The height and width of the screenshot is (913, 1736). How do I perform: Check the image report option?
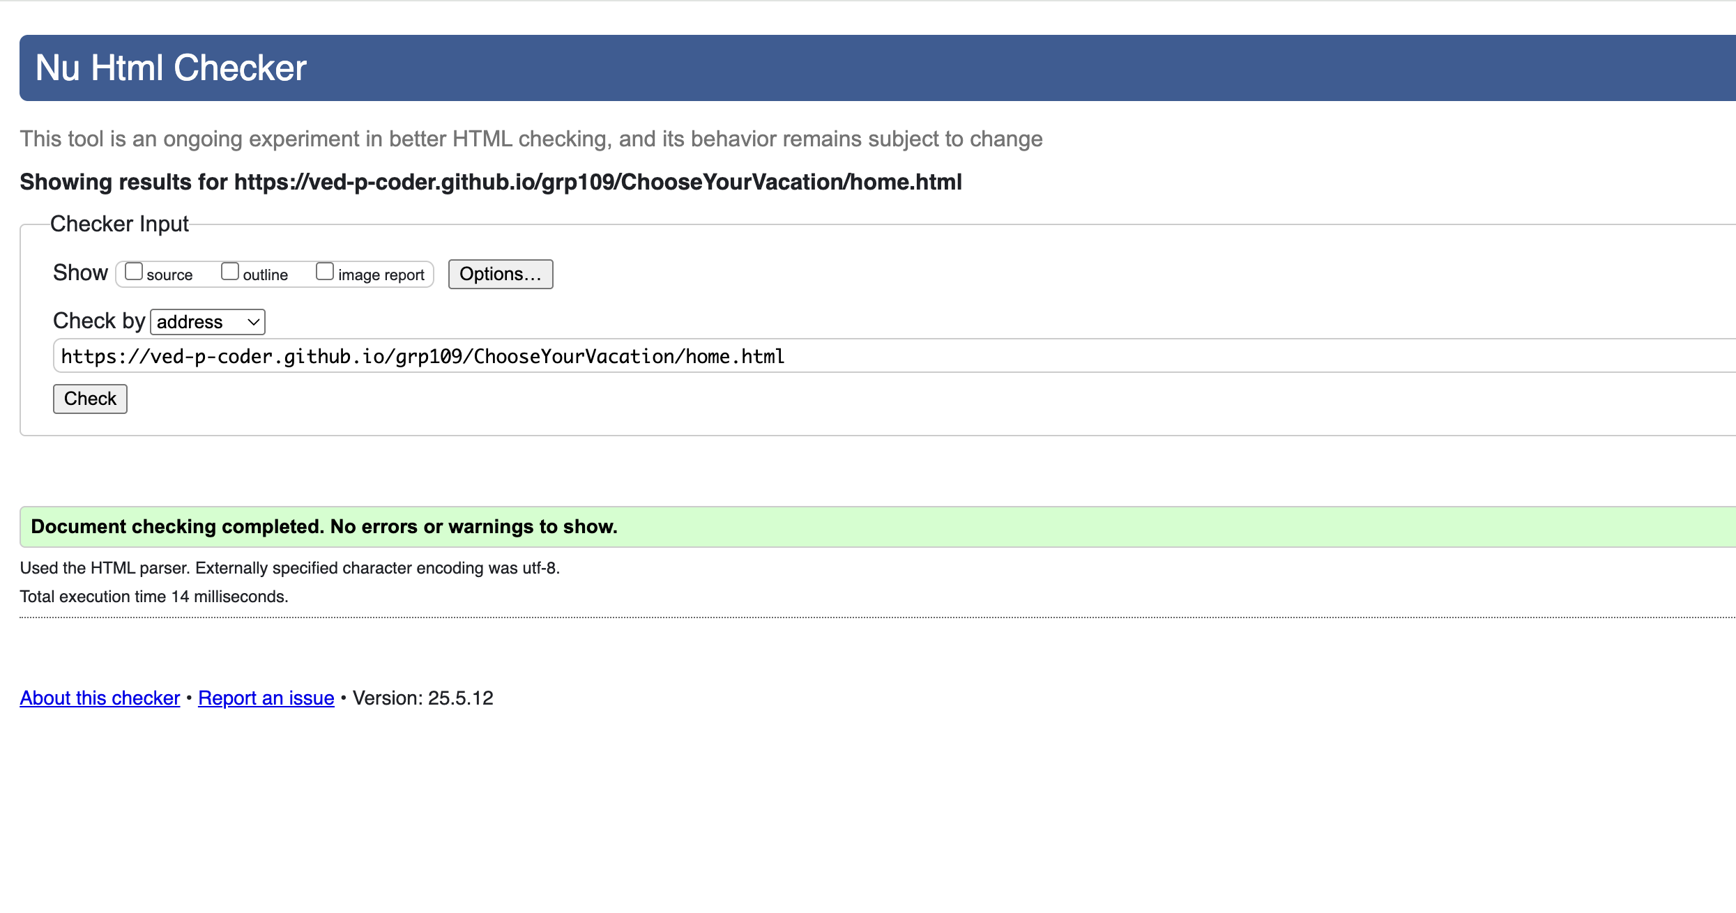(325, 271)
